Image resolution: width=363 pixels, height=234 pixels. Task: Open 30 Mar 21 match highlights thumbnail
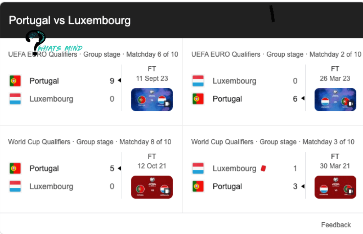[x=335, y=187]
